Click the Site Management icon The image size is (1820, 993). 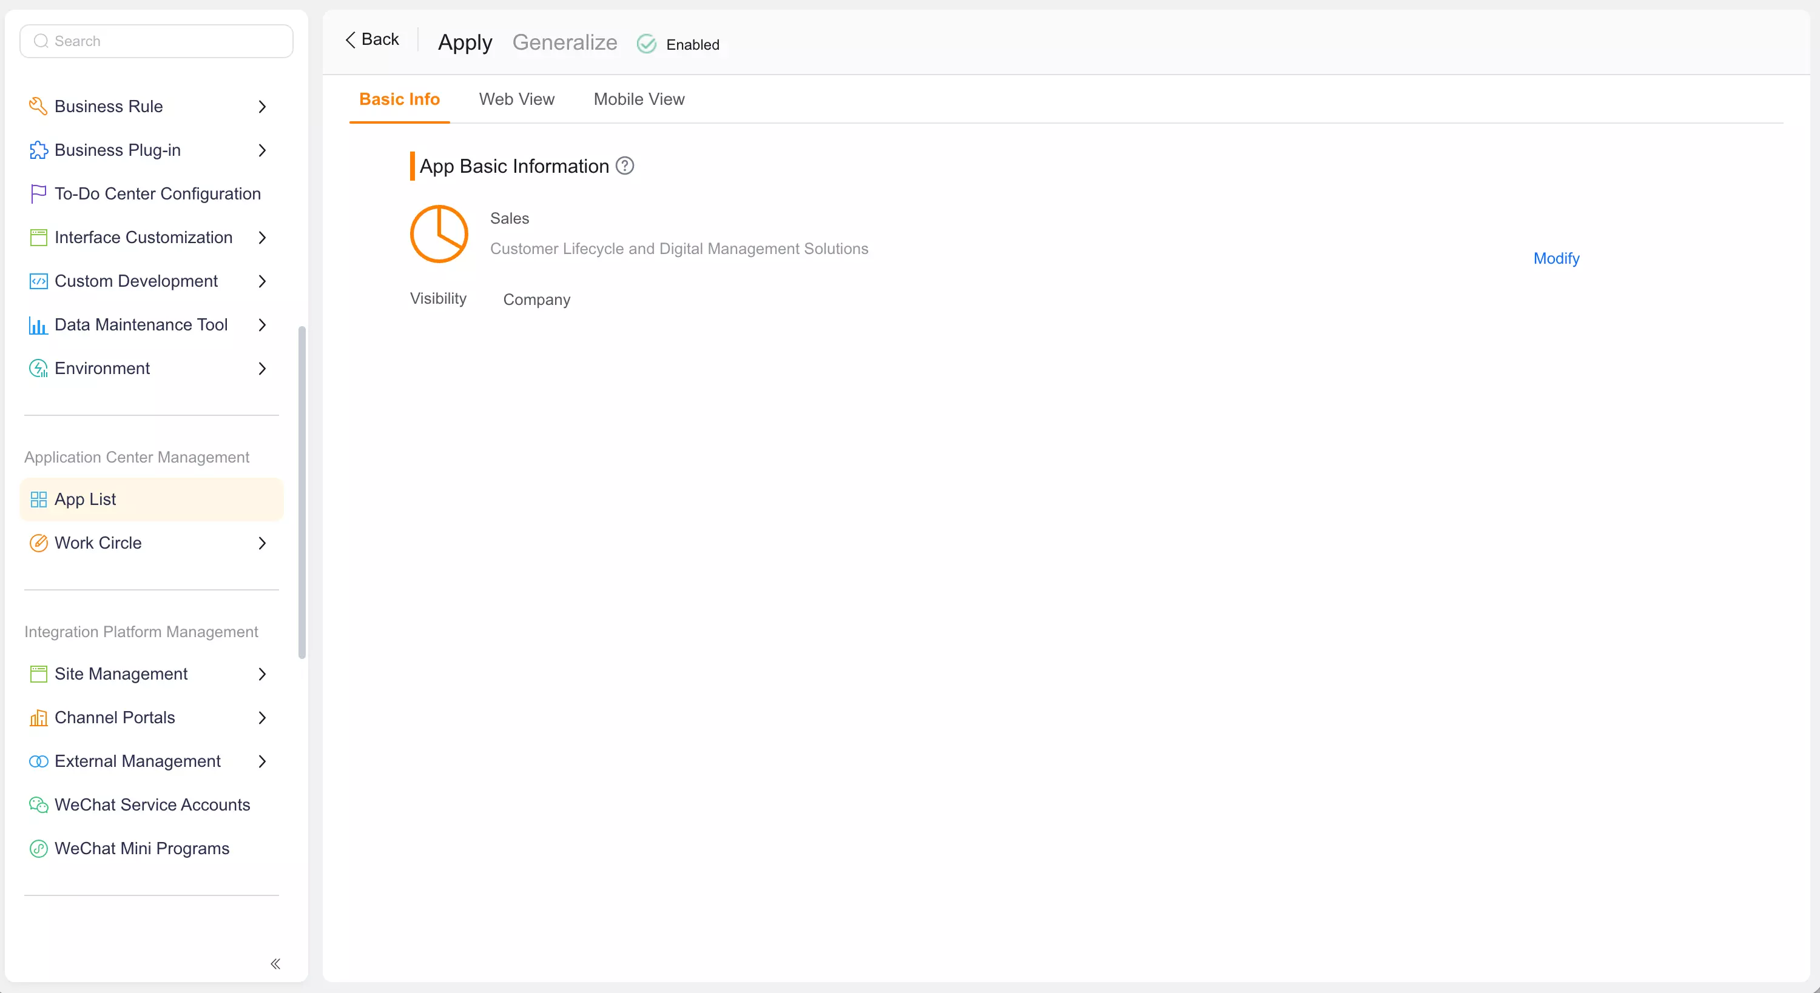click(x=38, y=674)
